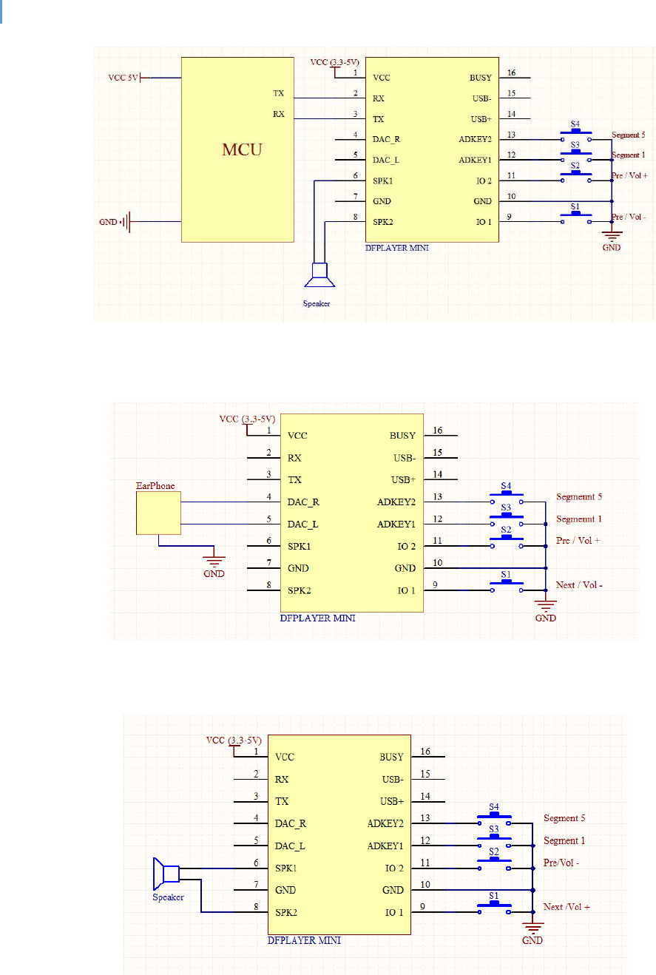
Task: Click the S2 pushbutton in the bottom schematic
Action: 495,863
